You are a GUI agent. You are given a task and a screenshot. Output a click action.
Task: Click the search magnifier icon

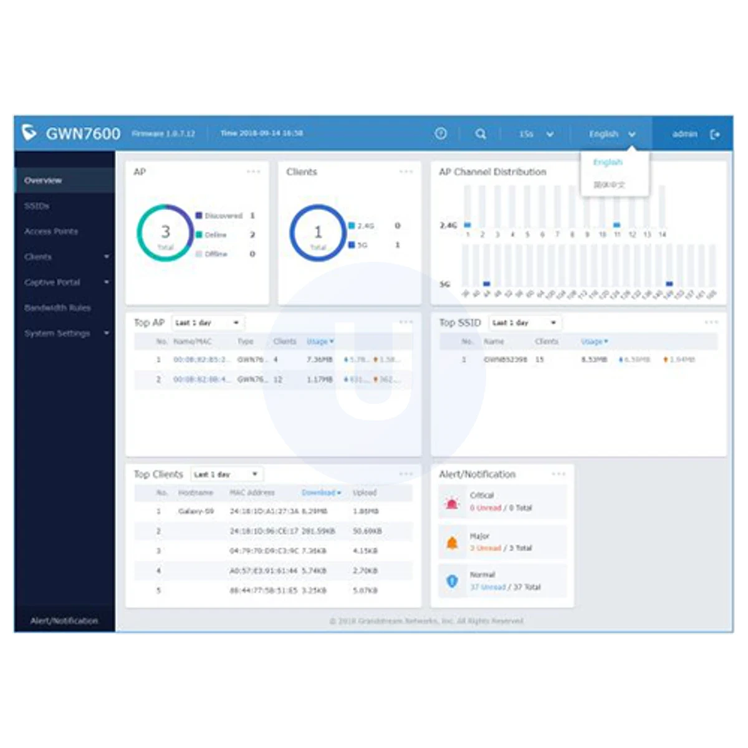click(481, 133)
